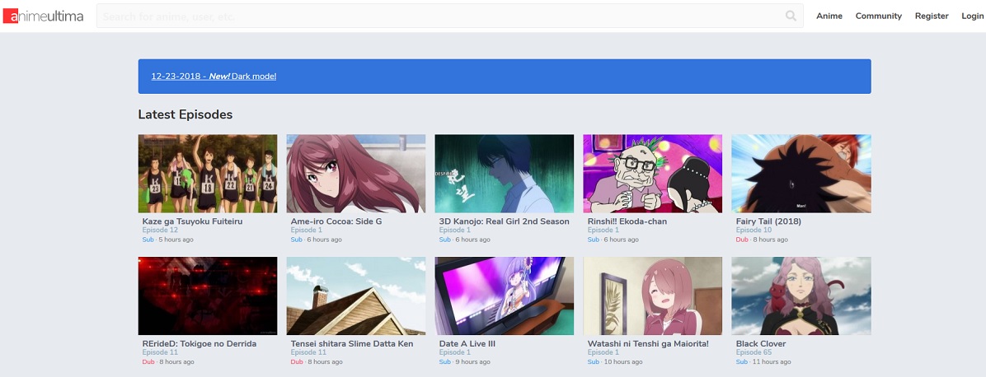
Task: Click Episode 11 under RErideD
Action: coord(161,352)
